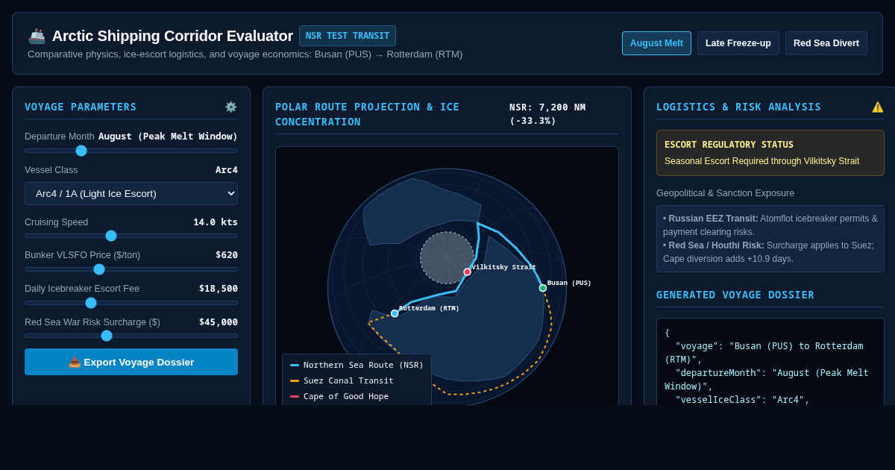Click the Arctic Shipping Corridor Evaluator title
Viewport: 895px width, 470px height.
(x=172, y=36)
